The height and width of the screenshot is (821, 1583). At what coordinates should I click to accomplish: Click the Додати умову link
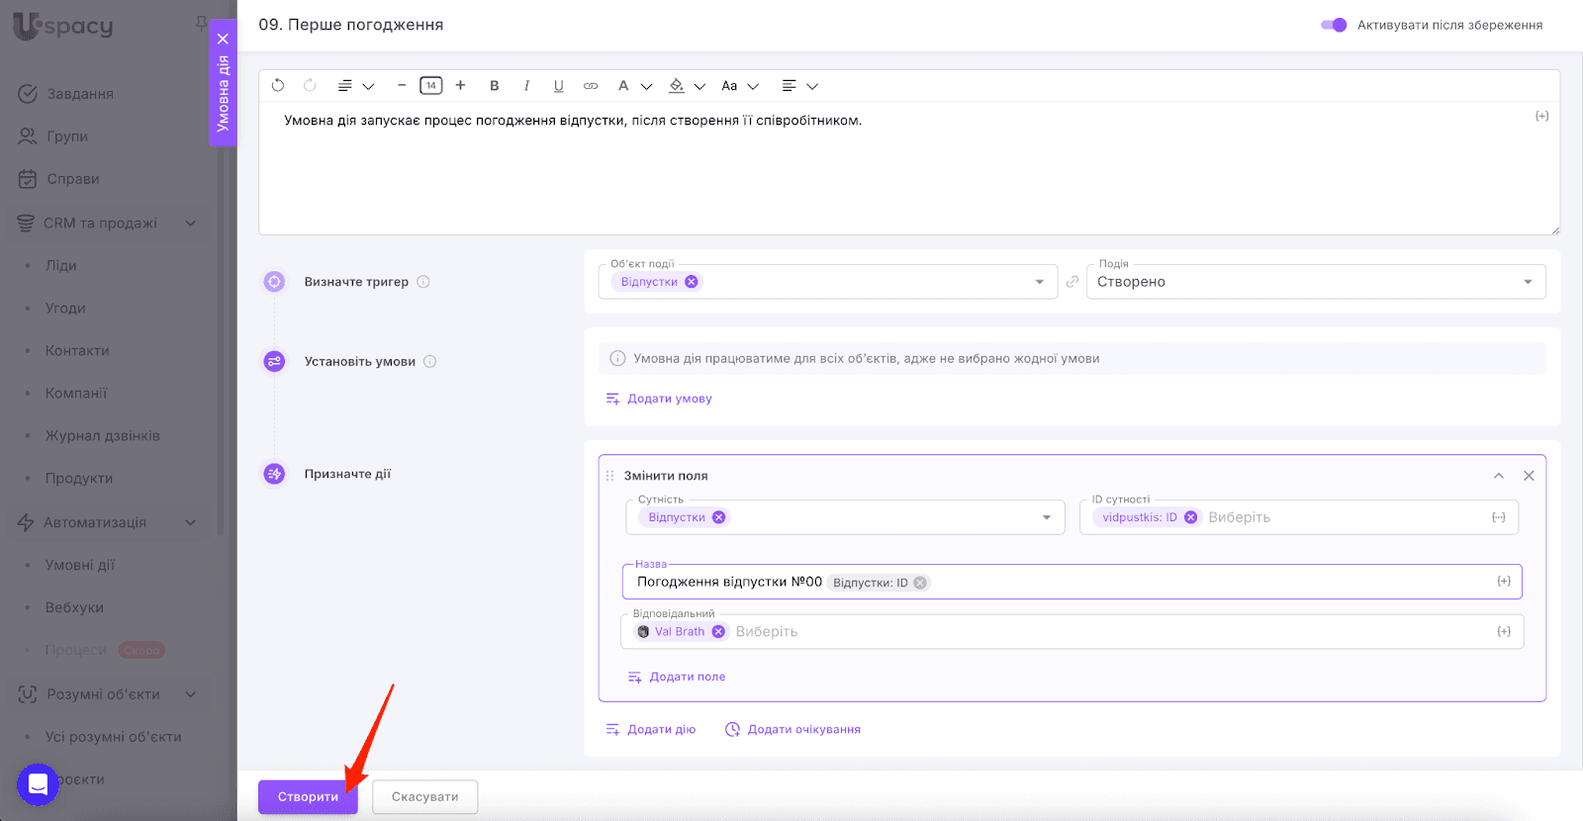[x=669, y=399]
